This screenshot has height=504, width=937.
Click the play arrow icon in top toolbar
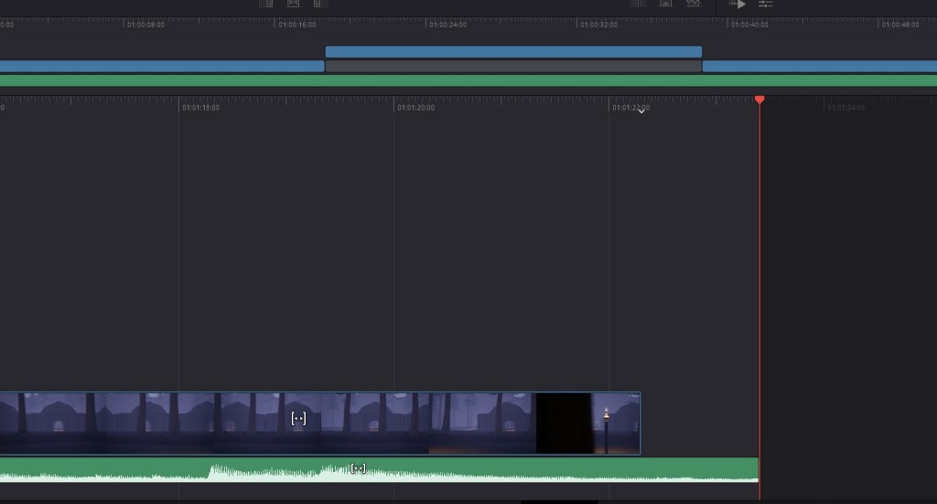(x=738, y=4)
